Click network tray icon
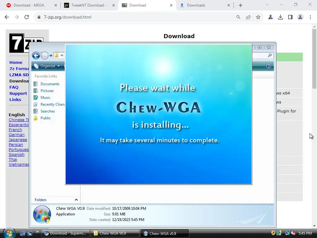 tap(287, 233)
